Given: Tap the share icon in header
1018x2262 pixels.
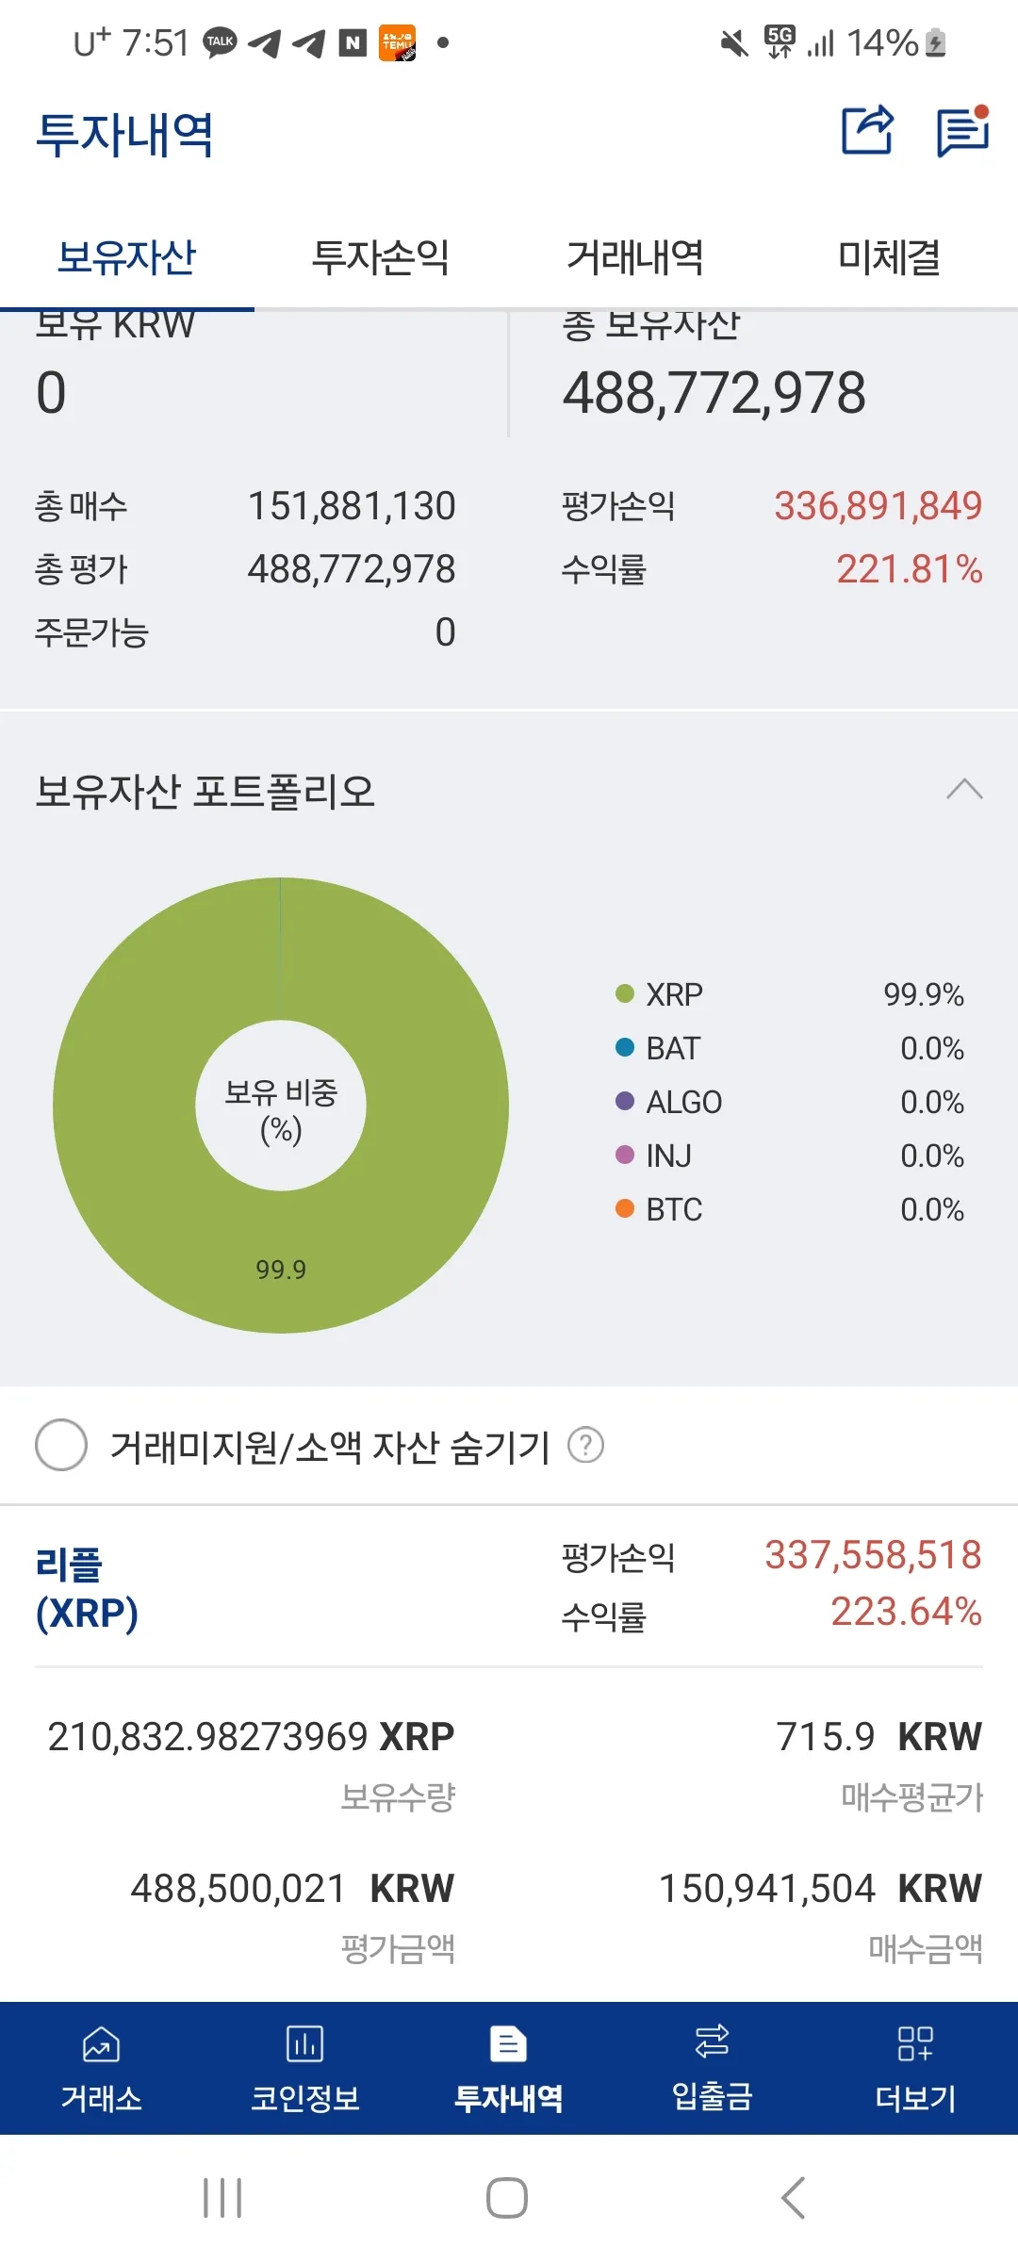Looking at the screenshot, I should pyautogui.click(x=866, y=130).
